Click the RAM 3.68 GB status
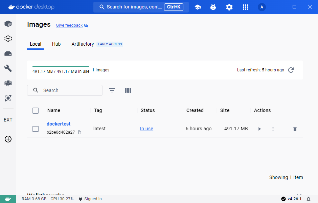The height and width of the screenshot is (203, 318). tap(34, 199)
